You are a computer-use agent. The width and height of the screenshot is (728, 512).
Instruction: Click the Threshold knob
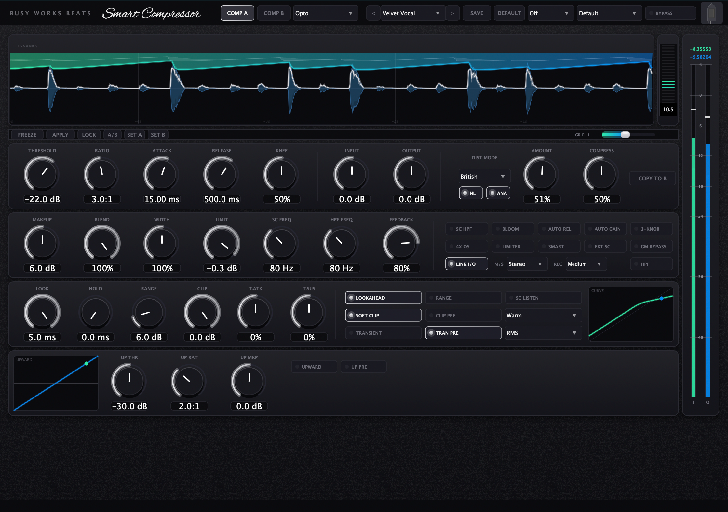coord(42,174)
